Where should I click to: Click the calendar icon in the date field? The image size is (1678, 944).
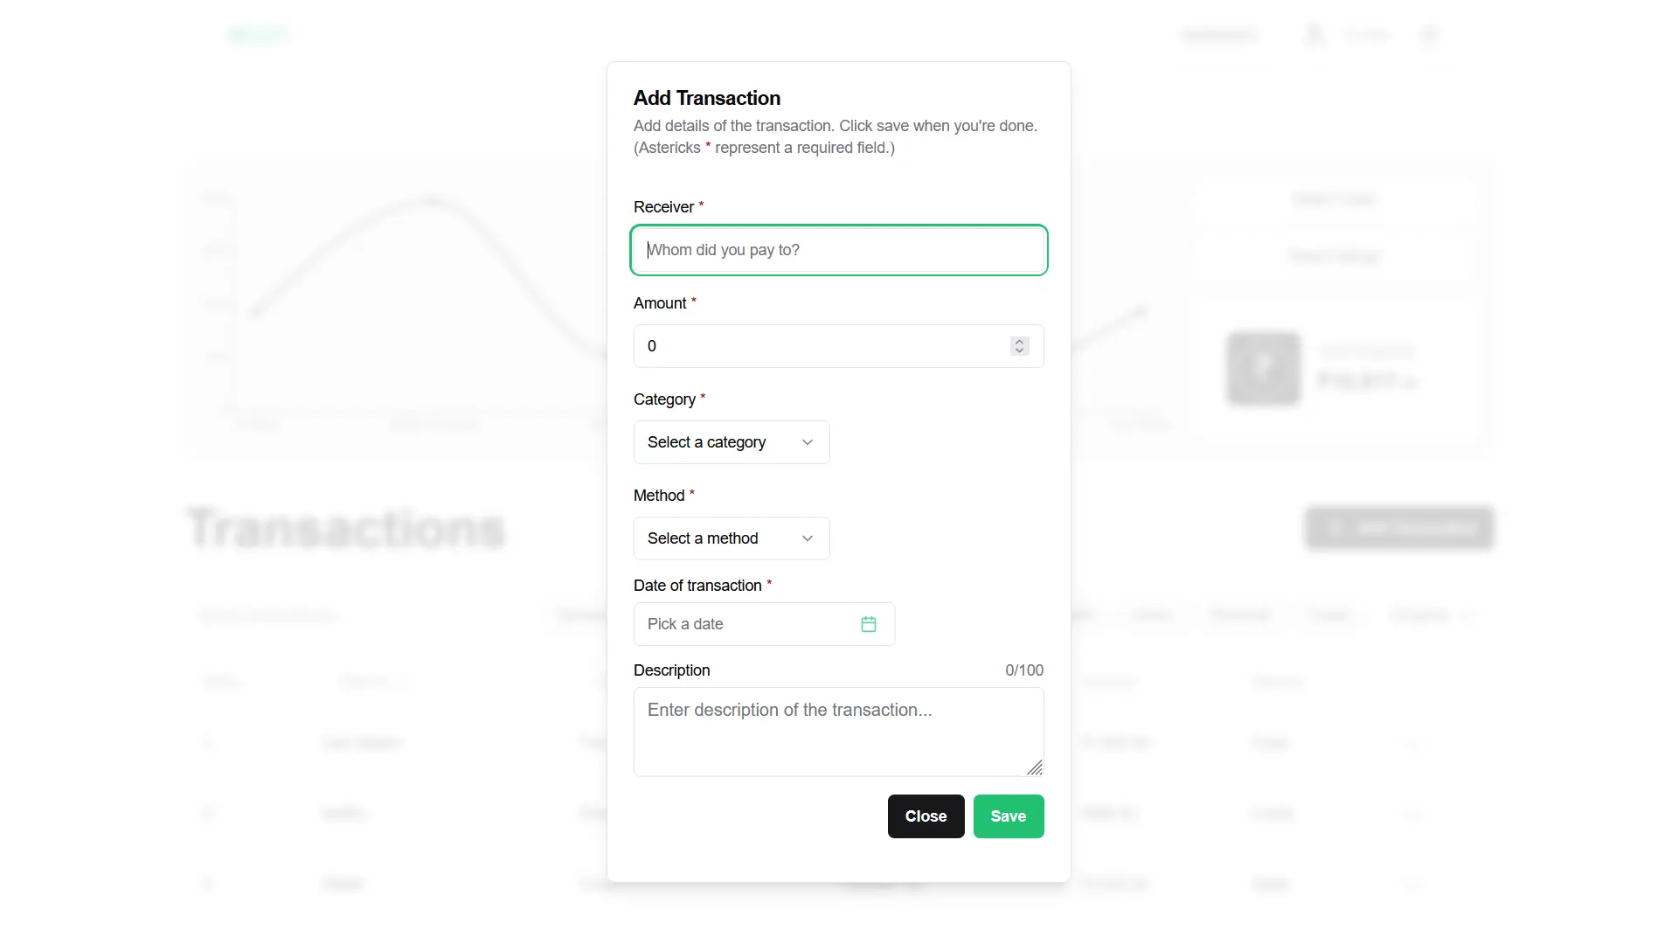click(x=869, y=624)
